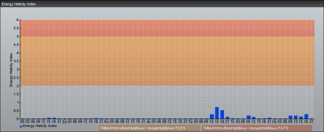
Task: Click the last bar at Πέ 18
Action: point(306,116)
